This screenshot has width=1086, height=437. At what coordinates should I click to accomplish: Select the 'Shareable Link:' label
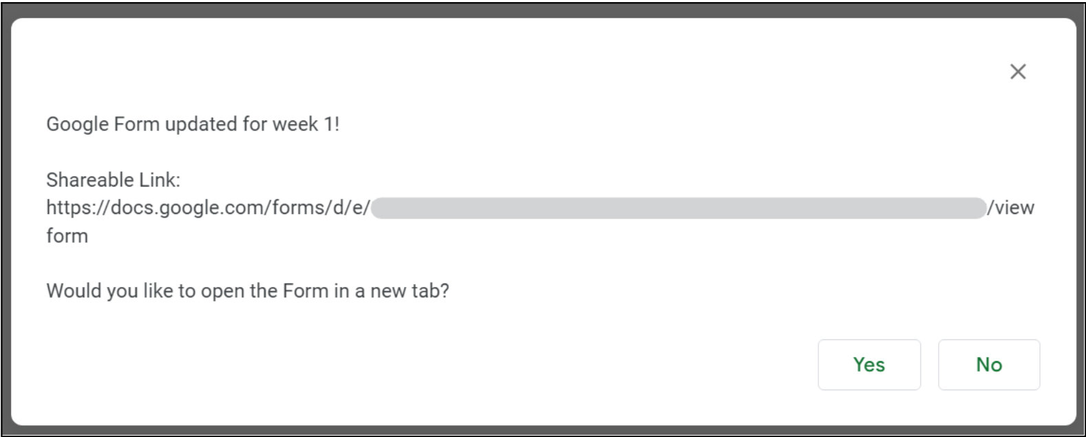113,180
